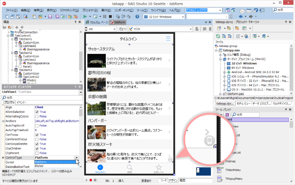Image resolution: width=295 pixels, height=185 pixels.
Task: Open the 32-bit Windows platform dropdown
Action: coord(183,17)
